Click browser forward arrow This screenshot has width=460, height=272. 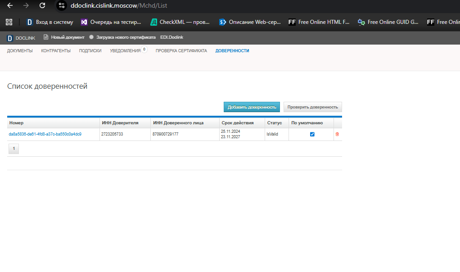[x=26, y=5]
